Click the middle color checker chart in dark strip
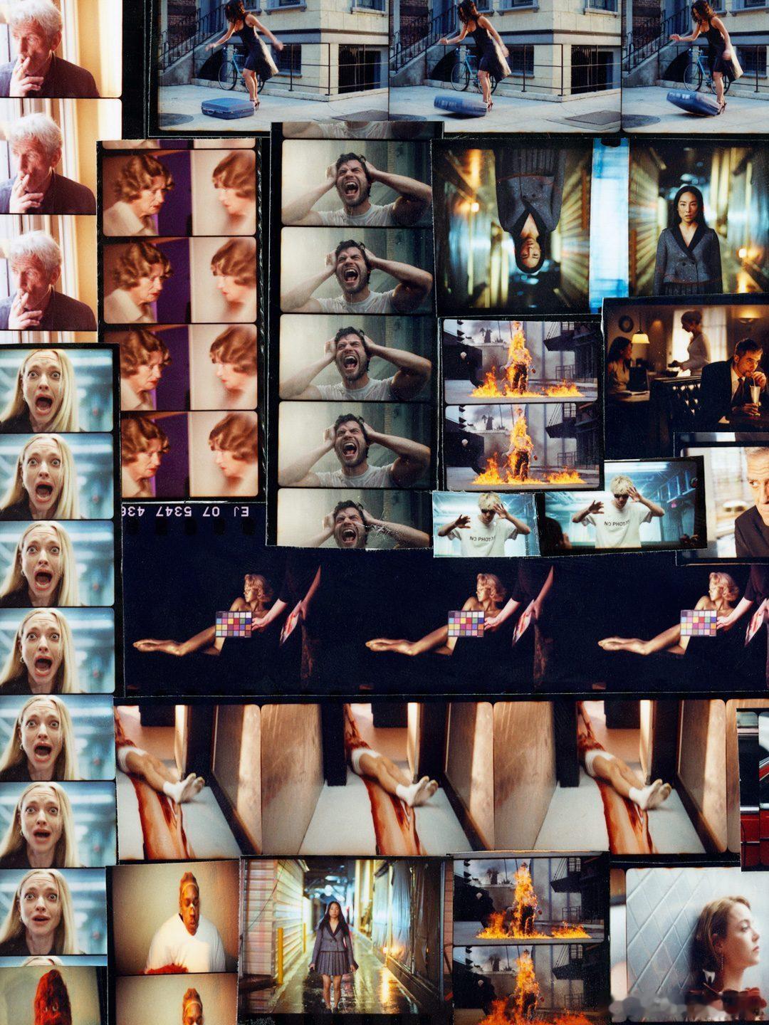Screen dimensions: 769x1025 [466, 624]
